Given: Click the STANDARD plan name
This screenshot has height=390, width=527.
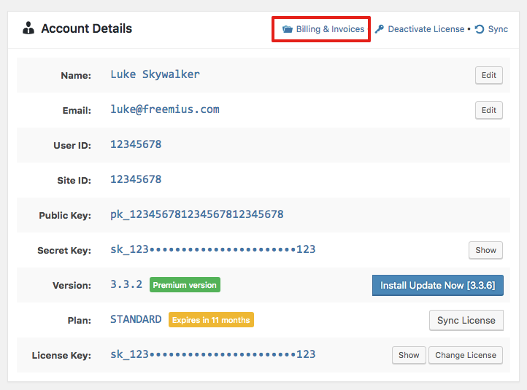Looking at the screenshot, I should tap(136, 319).
